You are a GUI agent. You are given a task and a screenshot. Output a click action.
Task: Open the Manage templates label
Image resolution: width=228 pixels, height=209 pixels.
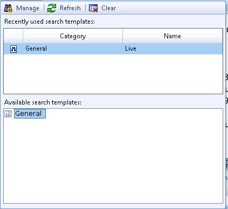27,8
